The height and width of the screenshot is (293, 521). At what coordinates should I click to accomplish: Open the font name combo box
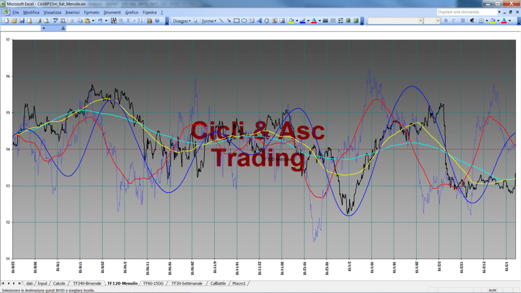(395, 20)
